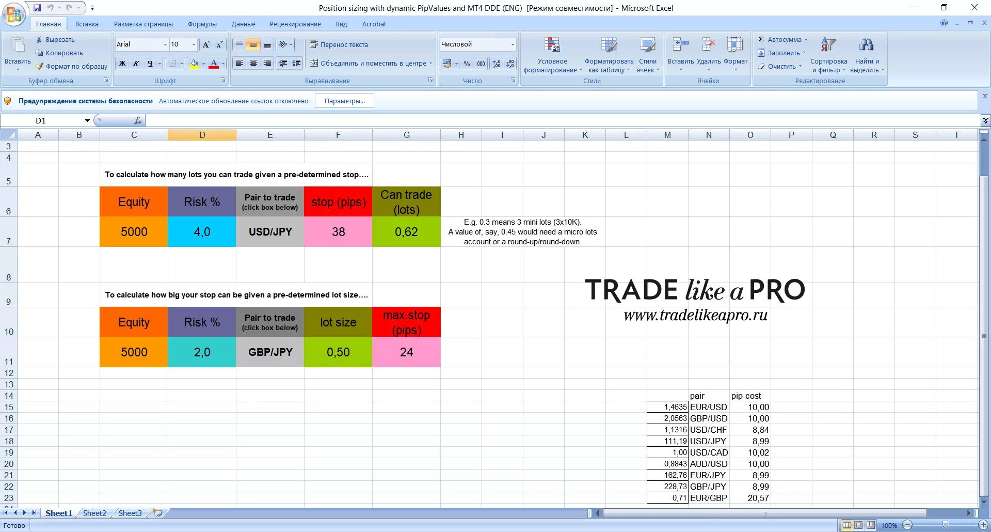991x532 pixels.
Task: Expand the Автосумма dropdown arrow
Action: point(806,39)
